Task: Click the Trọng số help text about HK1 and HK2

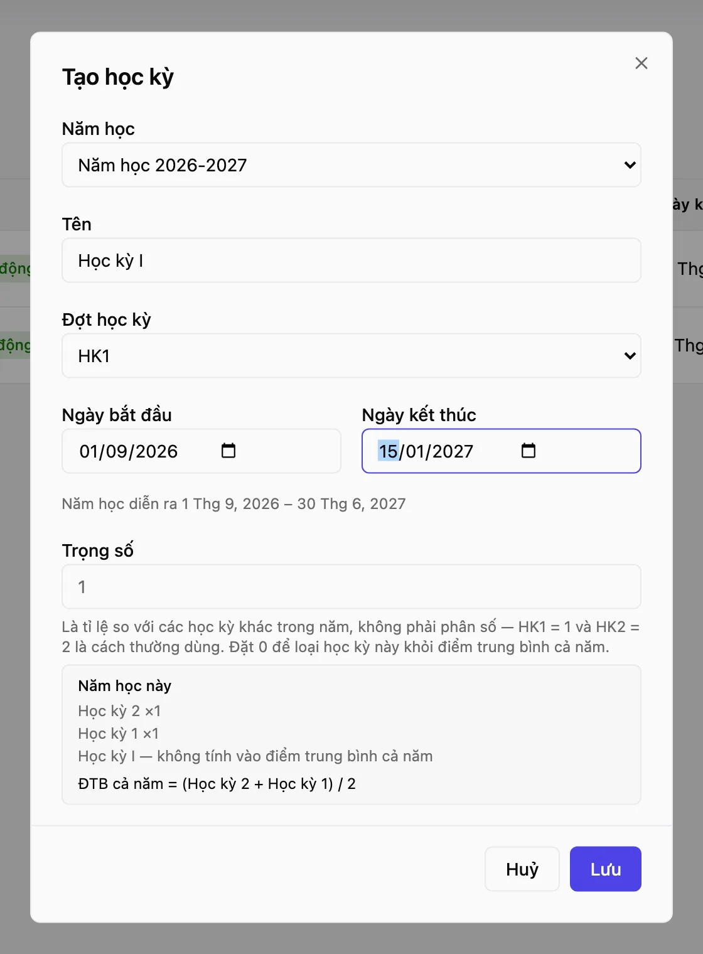Action: [351, 637]
